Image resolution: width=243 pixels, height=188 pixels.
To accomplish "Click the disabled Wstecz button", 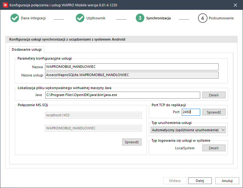I will coord(175,181).
